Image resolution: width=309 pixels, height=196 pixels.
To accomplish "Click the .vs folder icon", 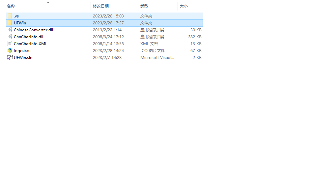I will [10, 16].
